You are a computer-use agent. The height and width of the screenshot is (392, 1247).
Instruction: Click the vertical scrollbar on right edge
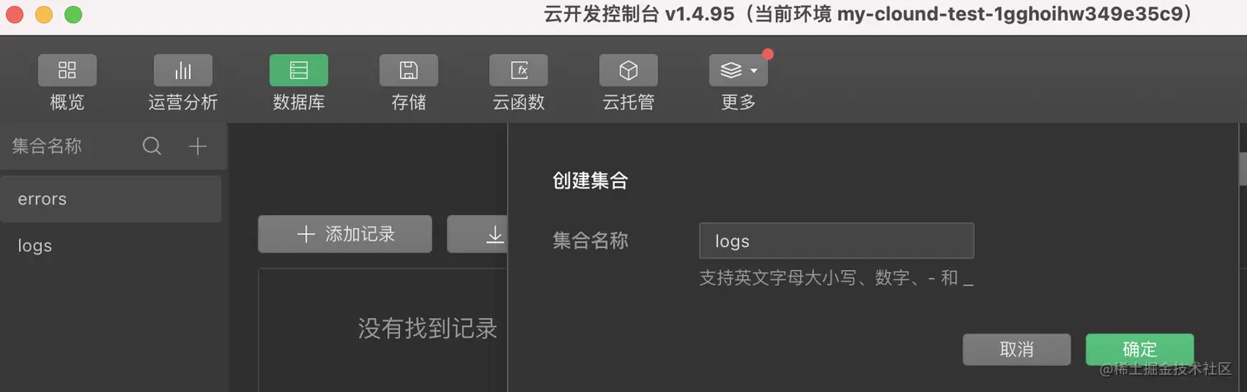click(1243, 170)
